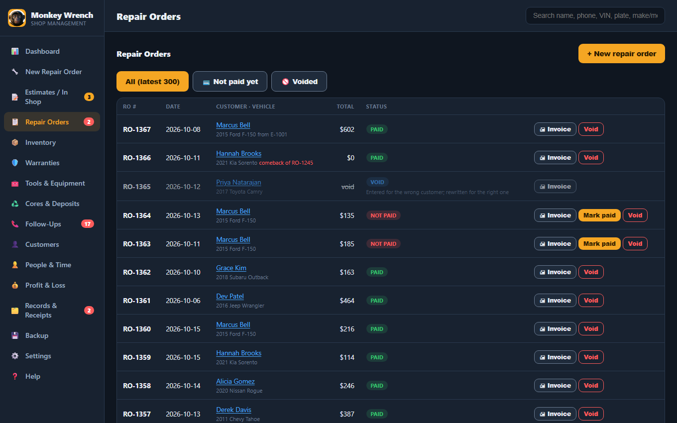Image resolution: width=677 pixels, height=423 pixels.
Task: Open the Warranties shield icon
Action: tap(15, 163)
